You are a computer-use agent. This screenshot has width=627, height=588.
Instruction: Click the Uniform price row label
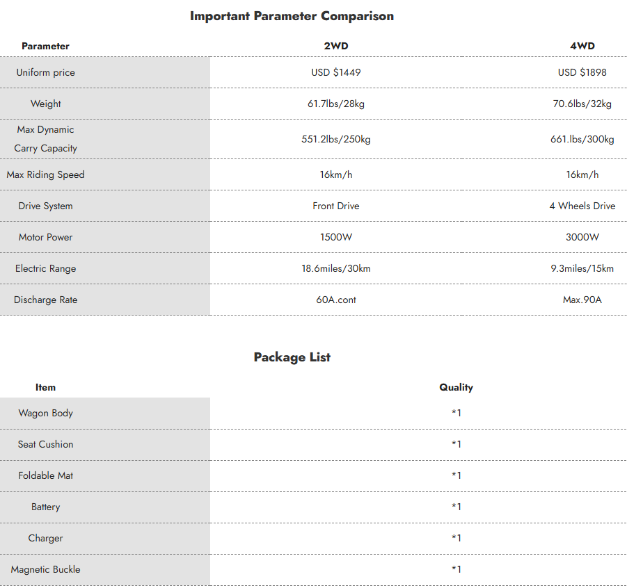[x=46, y=72]
